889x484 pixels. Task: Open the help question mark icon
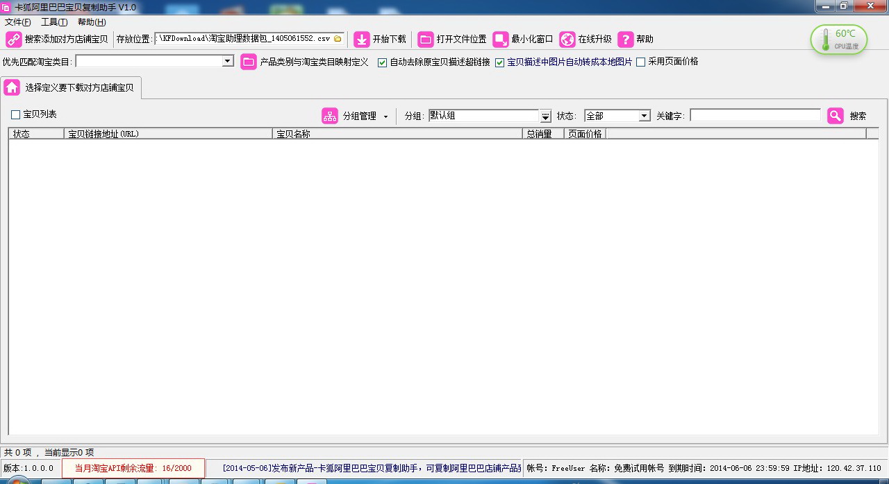point(626,39)
